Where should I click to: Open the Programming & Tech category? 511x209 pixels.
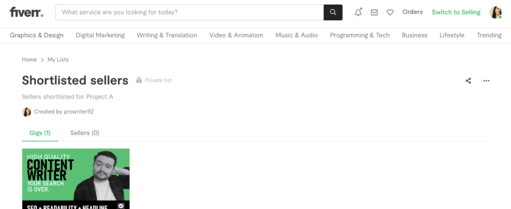(x=360, y=35)
